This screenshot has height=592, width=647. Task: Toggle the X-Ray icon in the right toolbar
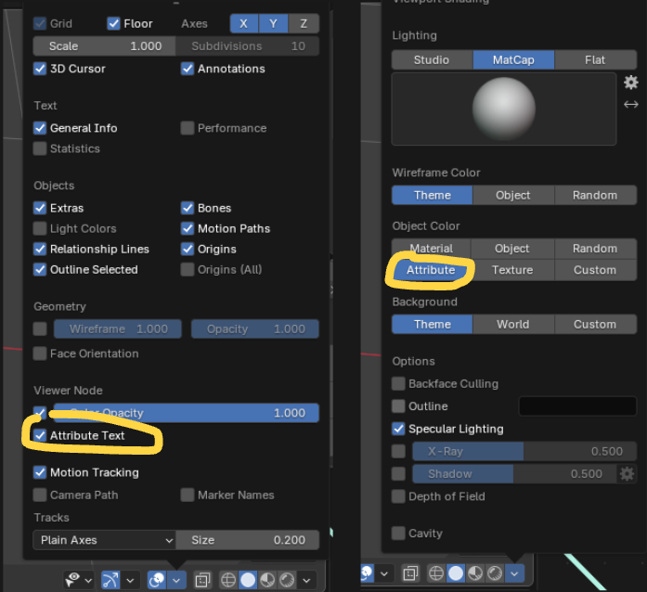click(x=410, y=573)
